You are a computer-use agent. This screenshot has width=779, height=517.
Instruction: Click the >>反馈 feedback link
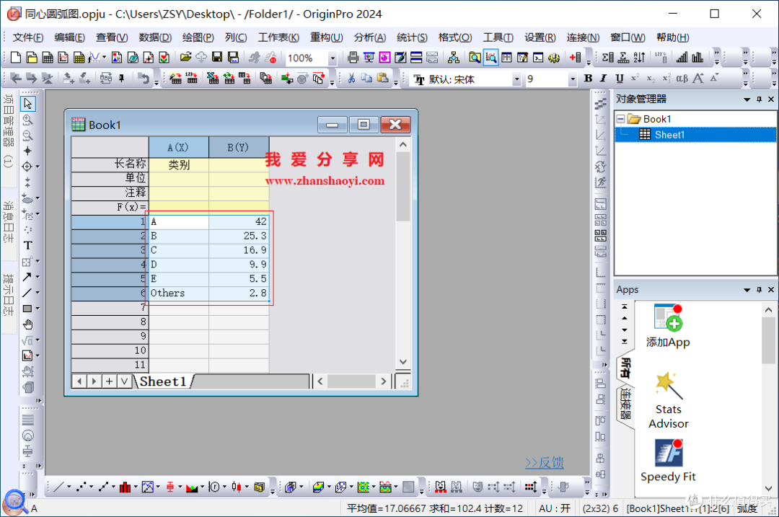[545, 463]
